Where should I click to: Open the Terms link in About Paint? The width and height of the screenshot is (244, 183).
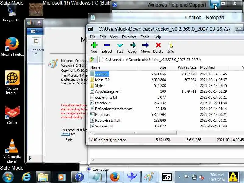(66, 134)
